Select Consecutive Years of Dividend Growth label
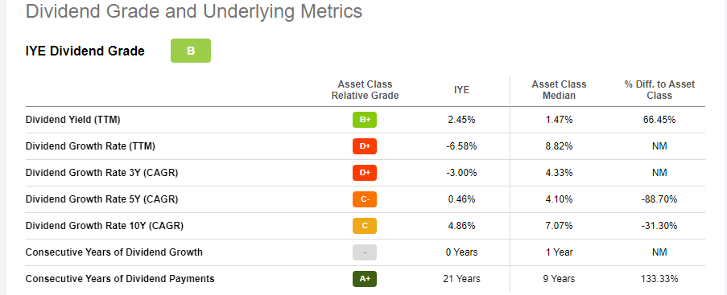The image size is (727, 295). (114, 252)
